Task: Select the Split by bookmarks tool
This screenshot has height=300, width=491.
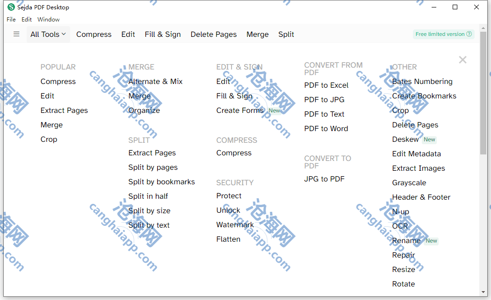Action: pos(161,182)
